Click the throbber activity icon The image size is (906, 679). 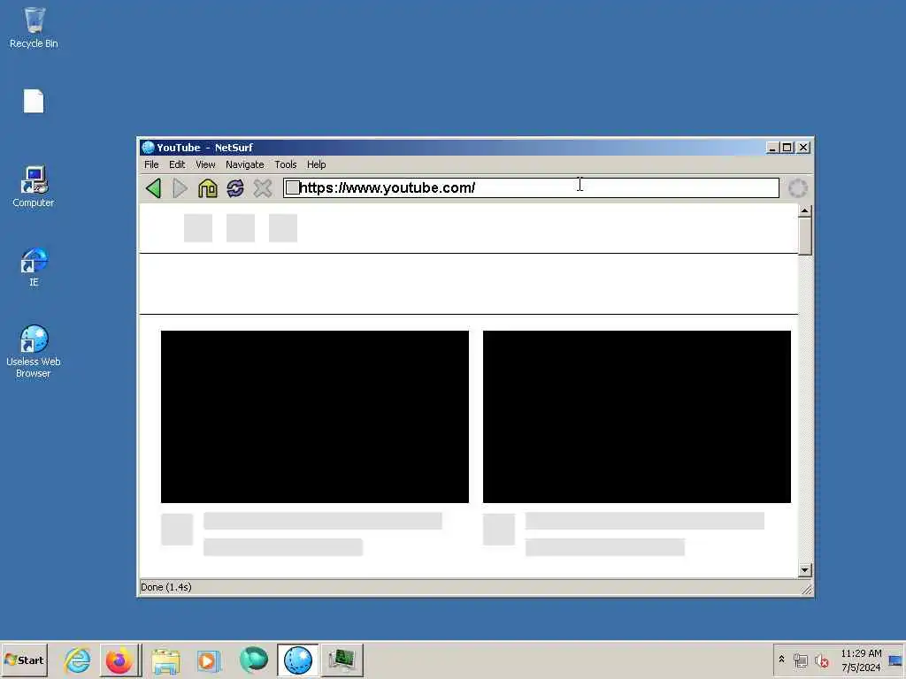pyautogui.click(x=798, y=188)
